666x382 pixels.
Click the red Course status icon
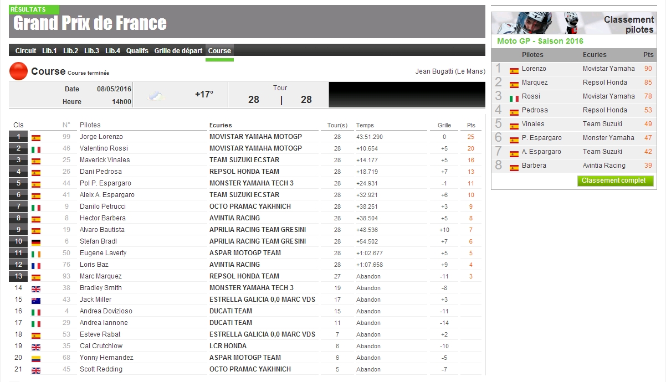[x=19, y=71]
